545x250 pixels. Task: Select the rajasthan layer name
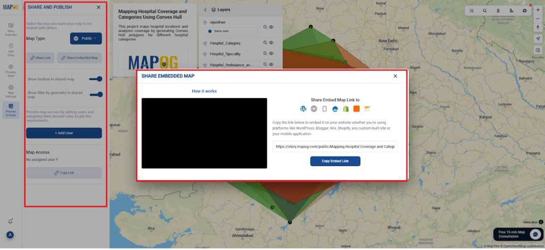(218, 22)
